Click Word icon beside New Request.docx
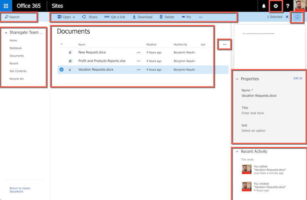This screenshot has height=200, width=307. tap(70, 52)
